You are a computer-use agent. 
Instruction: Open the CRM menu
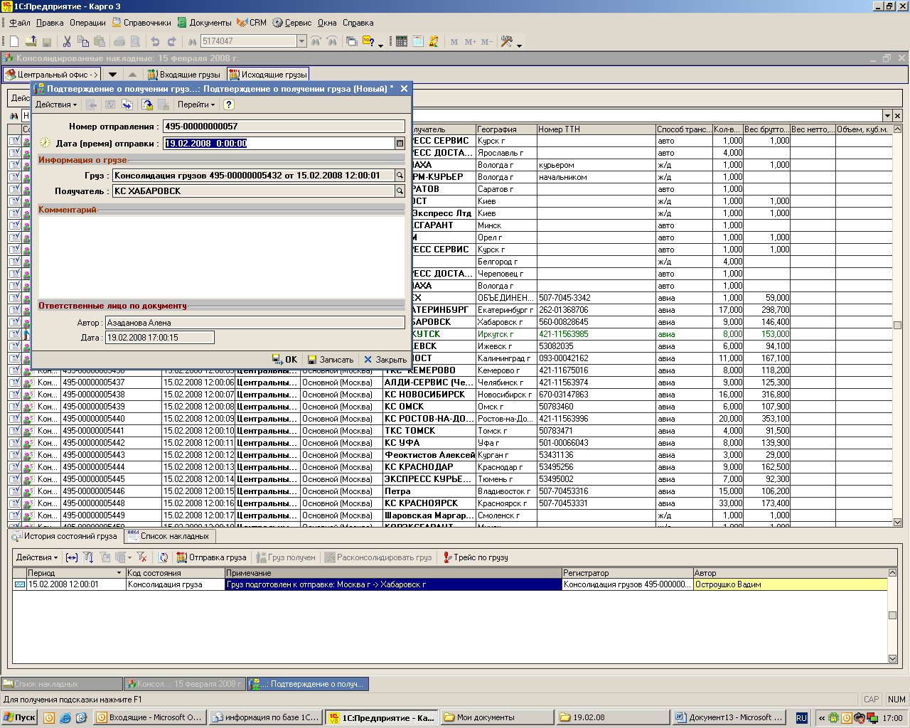click(x=252, y=23)
